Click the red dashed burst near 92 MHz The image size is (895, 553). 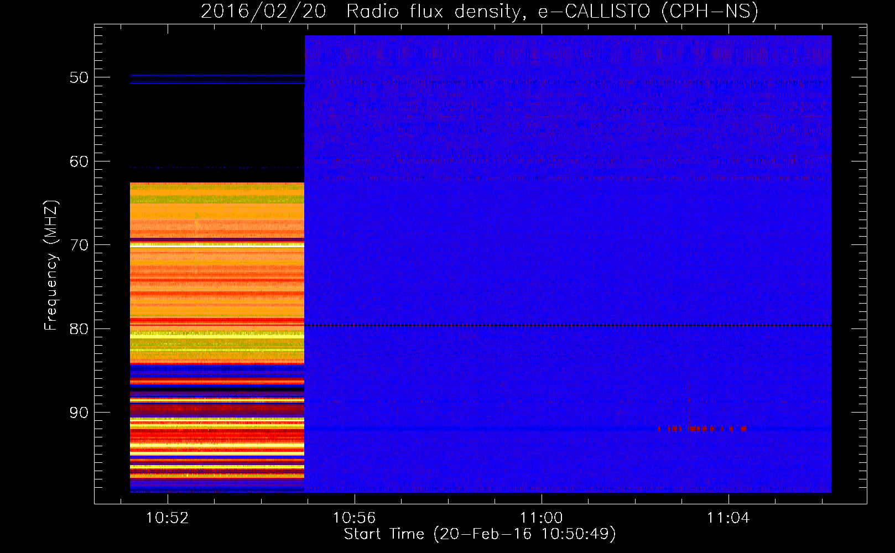pos(702,429)
